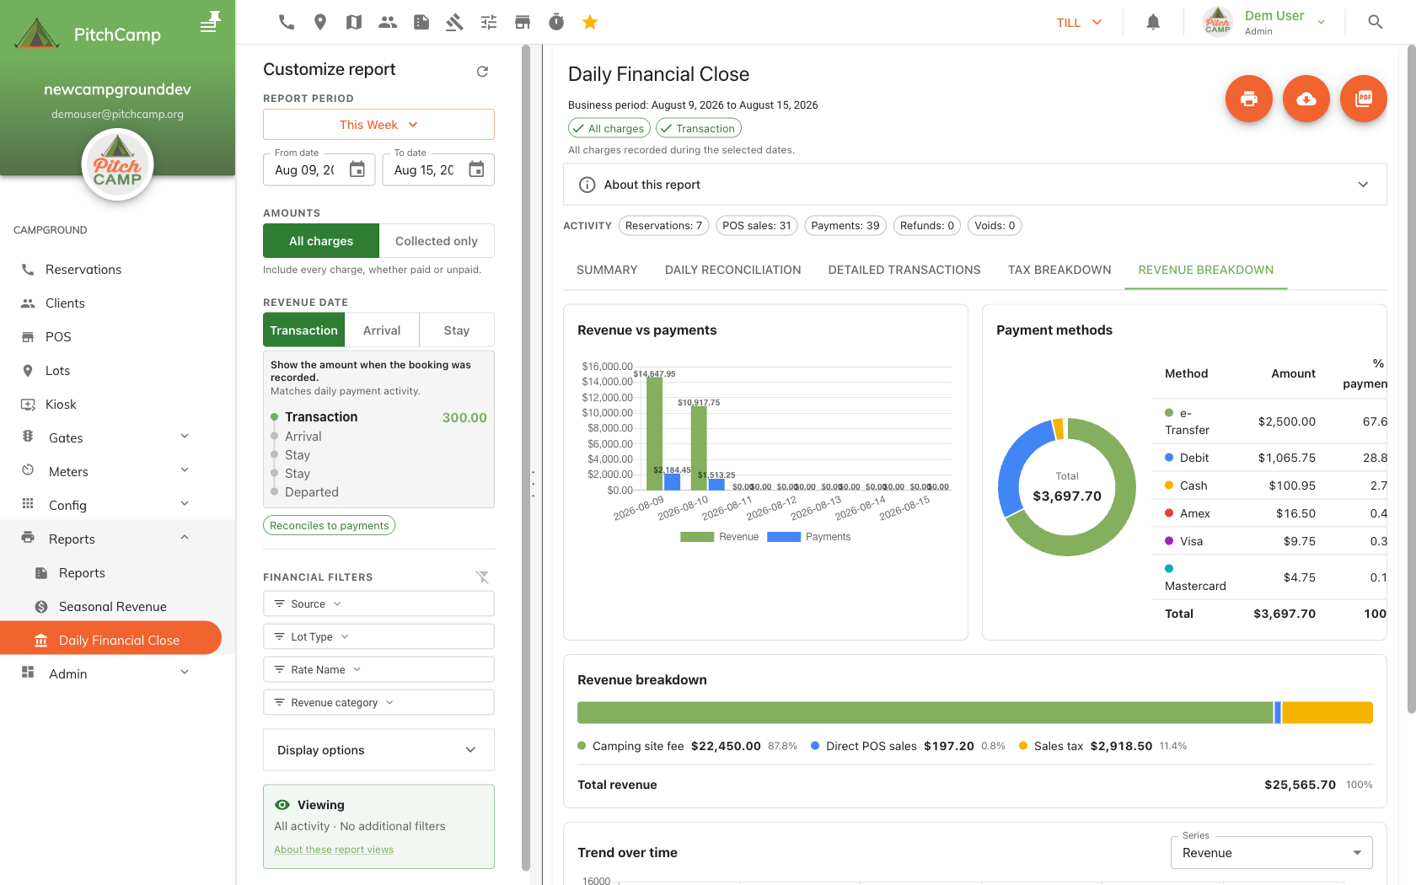Switch to the Daily Reconciliation tab

733,270
